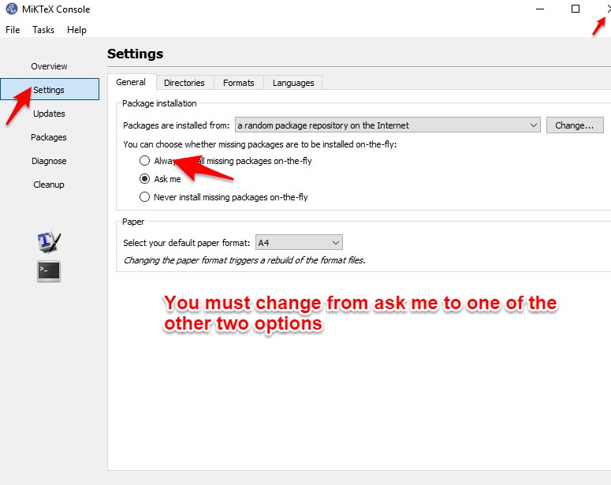Switch to the General tab
Image resolution: width=611 pixels, height=485 pixels.
[x=131, y=82]
